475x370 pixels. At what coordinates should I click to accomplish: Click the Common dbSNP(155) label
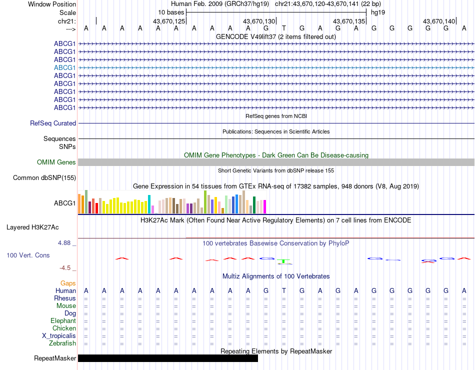44,177
